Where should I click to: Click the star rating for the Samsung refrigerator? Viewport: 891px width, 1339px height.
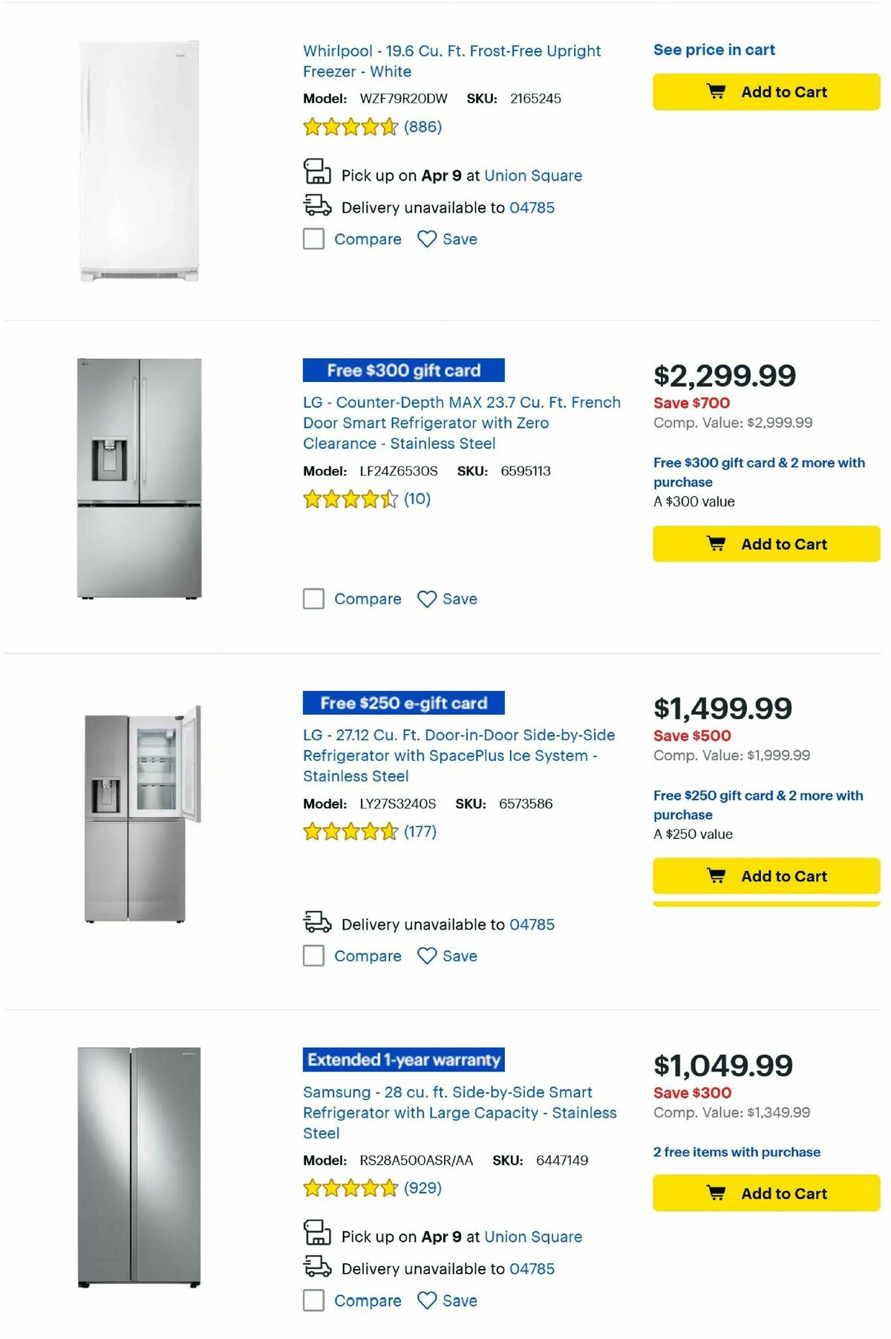click(x=349, y=1188)
